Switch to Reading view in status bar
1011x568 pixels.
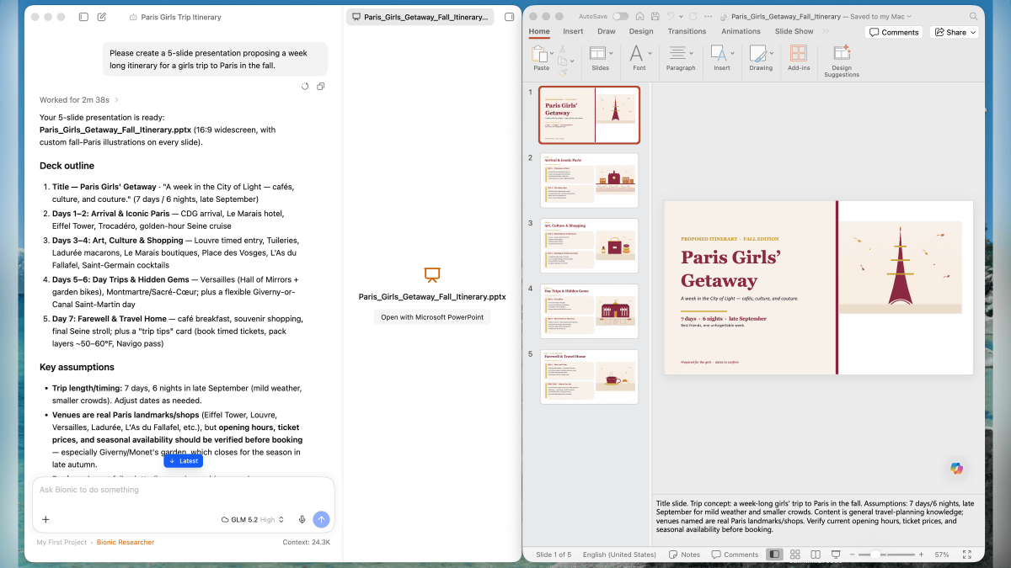pos(816,555)
